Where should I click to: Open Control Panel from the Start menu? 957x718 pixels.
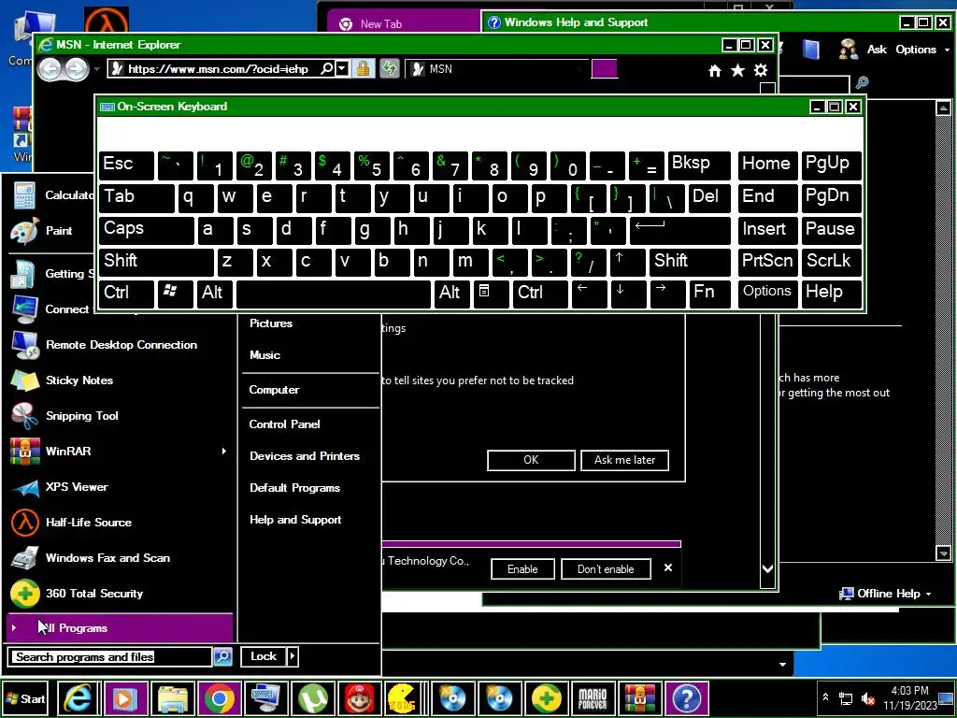pos(284,424)
